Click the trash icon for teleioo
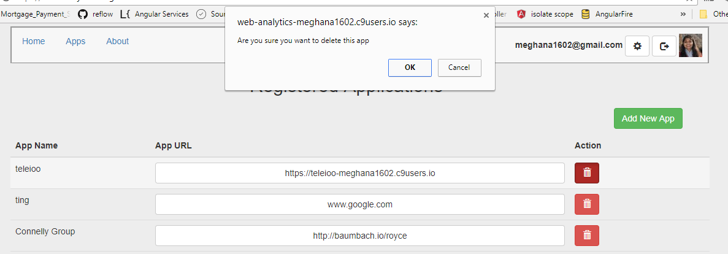Image resolution: width=728 pixels, height=254 pixels. click(587, 173)
